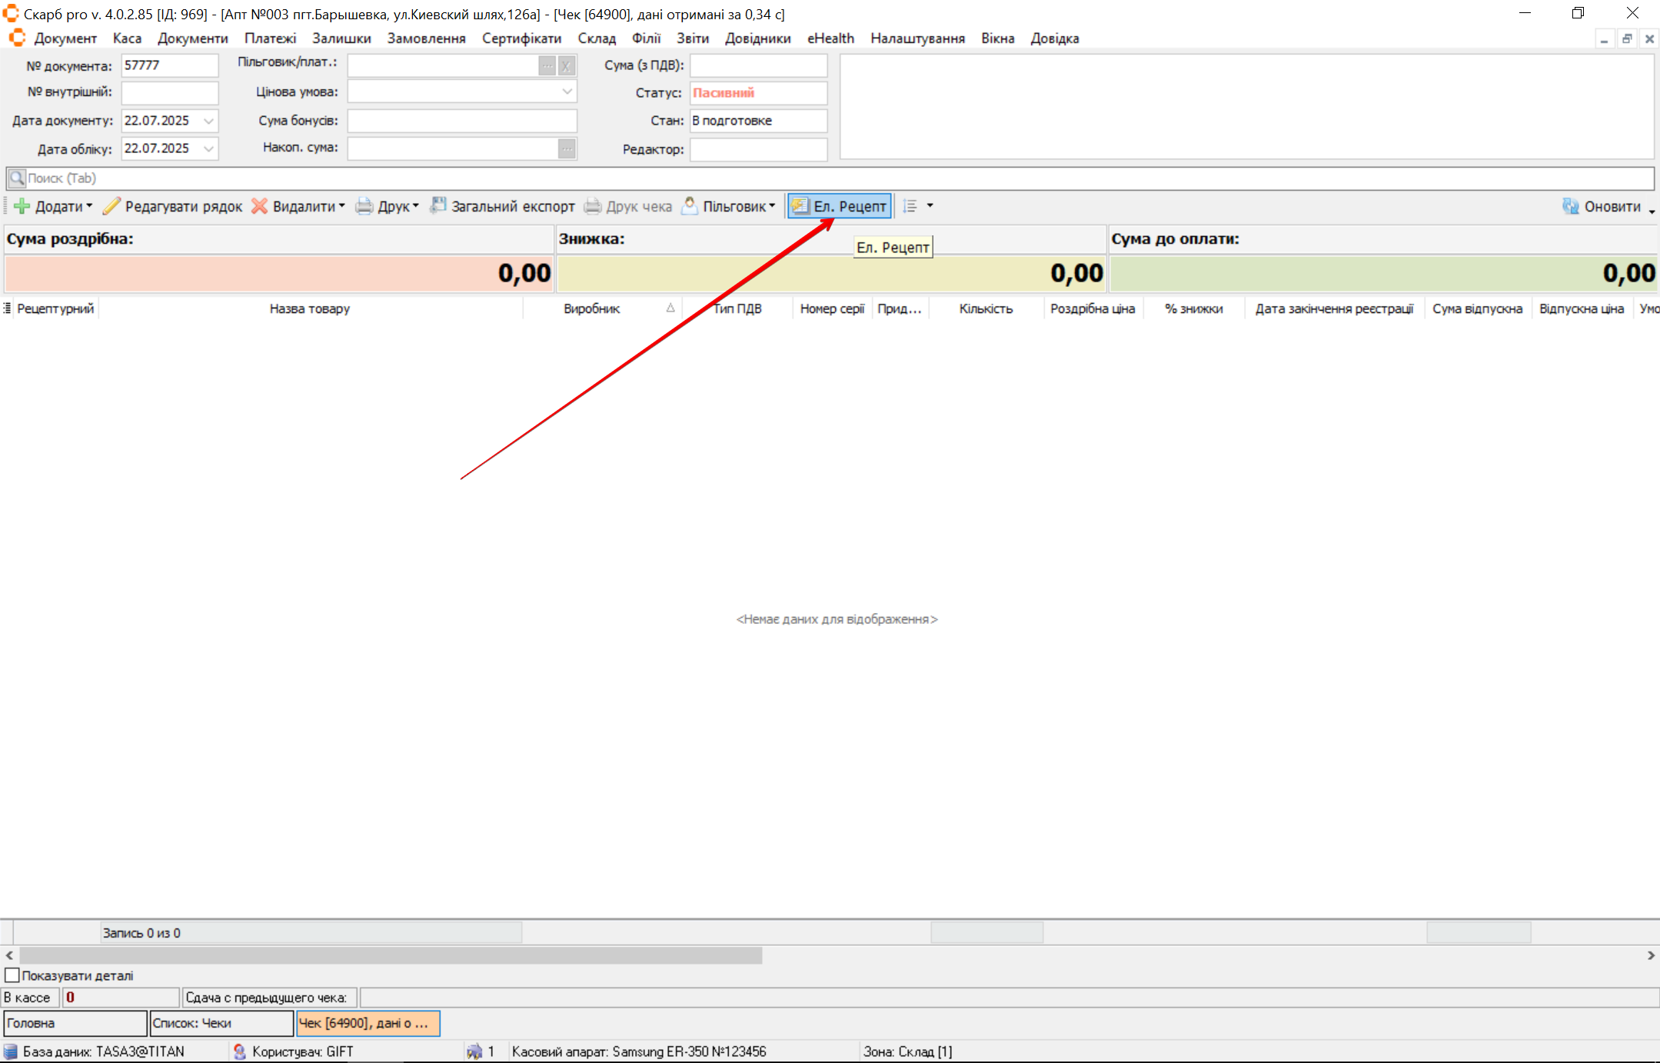
Task: Open the Залишки menu
Action: (341, 38)
